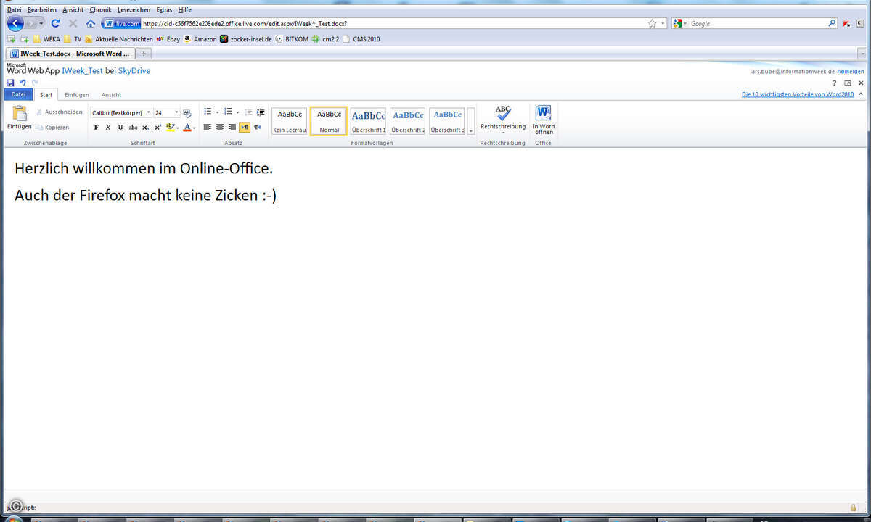This screenshot has height=522, width=871.
Task: Apply strikethrough formatting
Action: pos(133,128)
